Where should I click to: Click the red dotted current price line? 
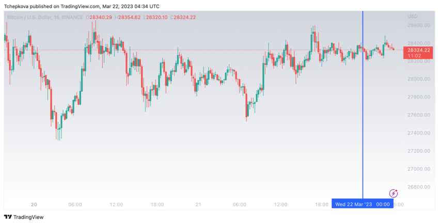pyautogui.click(x=201, y=50)
